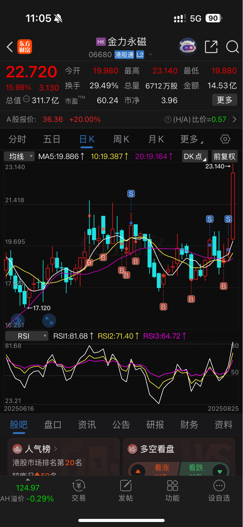
Task: Tap A股报价 36.36 value
Action: coord(53,119)
